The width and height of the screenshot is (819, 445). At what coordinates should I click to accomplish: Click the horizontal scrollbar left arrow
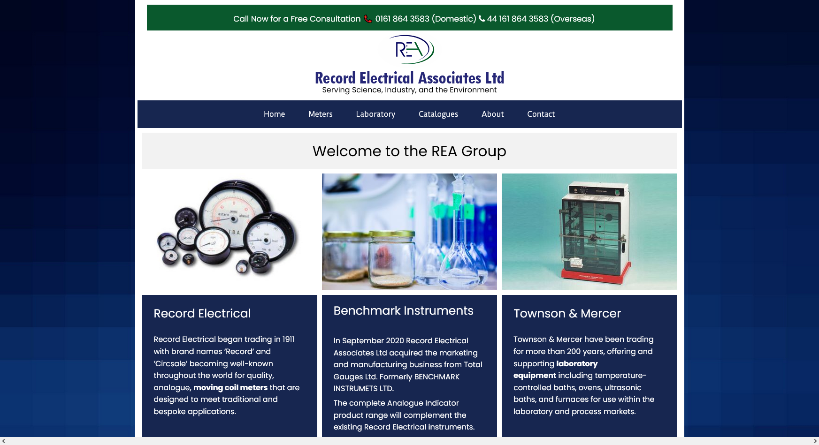click(x=4, y=441)
